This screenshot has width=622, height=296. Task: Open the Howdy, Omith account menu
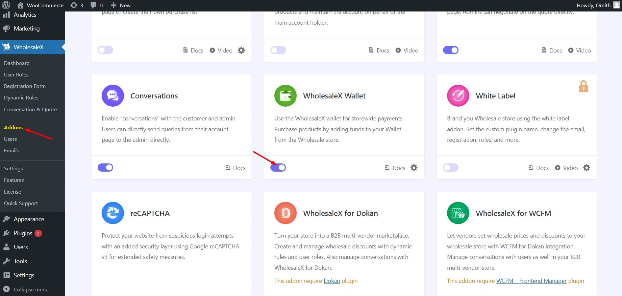pyautogui.click(x=598, y=5)
